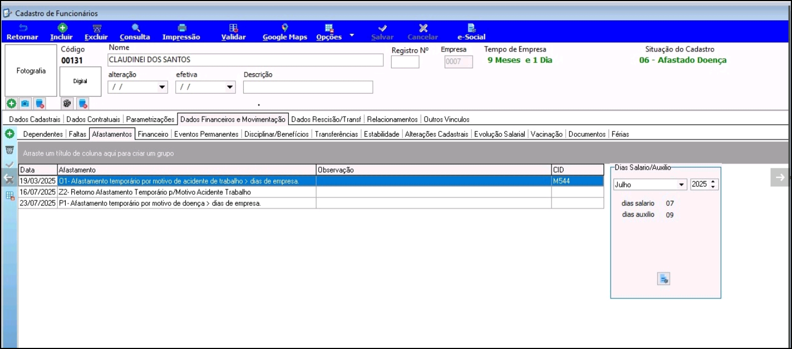Image resolution: width=792 pixels, height=349 pixels.
Task: Click the grid export icon in the side strip
Action: 10,196
